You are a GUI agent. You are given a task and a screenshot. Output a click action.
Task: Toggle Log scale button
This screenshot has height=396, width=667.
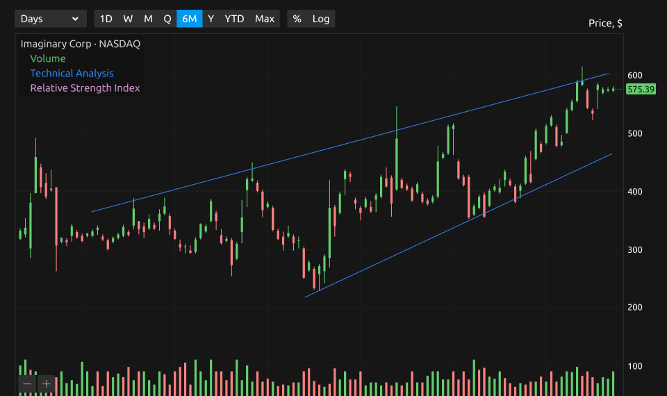click(321, 19)
